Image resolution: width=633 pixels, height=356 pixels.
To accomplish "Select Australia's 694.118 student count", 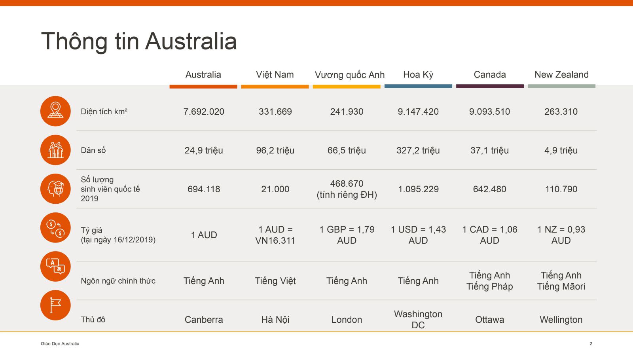I will (x=204, y=189).
